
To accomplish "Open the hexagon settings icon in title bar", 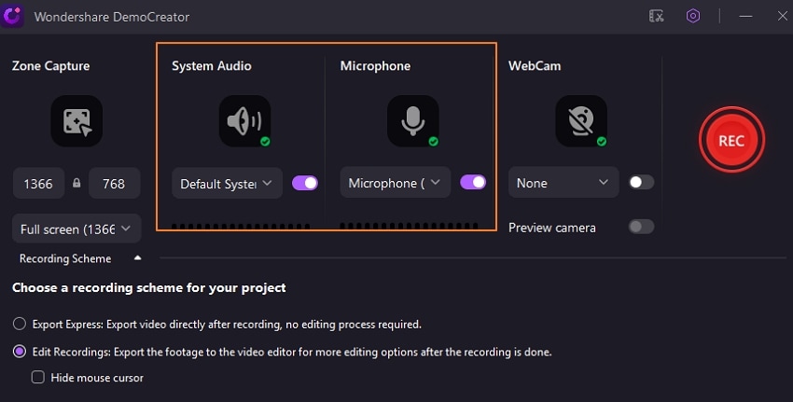I will [x=692, y=16].
